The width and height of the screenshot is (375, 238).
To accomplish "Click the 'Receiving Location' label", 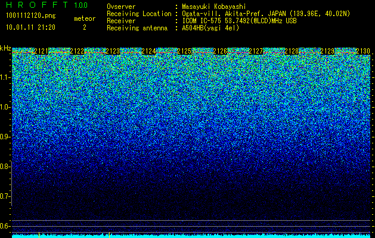I will (139, 14).
